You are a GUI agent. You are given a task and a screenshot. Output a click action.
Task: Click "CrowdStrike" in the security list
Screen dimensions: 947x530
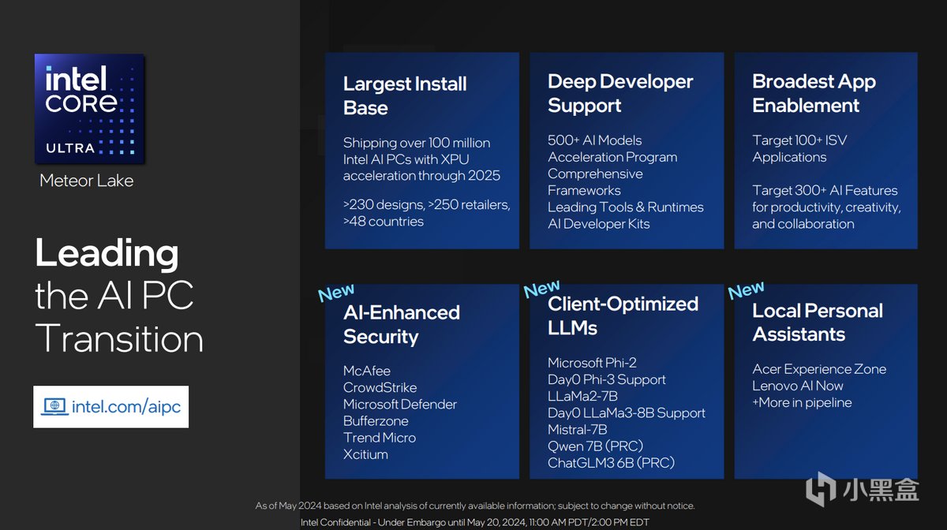click(380, 387)
